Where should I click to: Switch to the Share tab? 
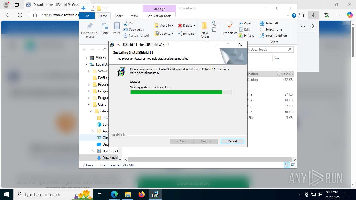pos(119,16)
